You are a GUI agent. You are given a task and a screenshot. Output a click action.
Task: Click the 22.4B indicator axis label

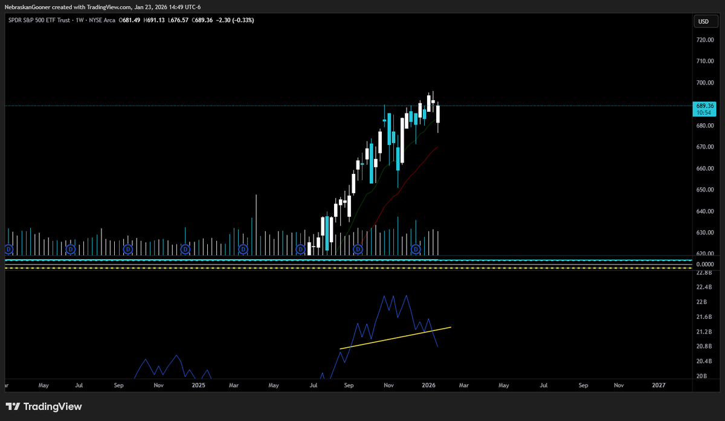coord(704,288)
